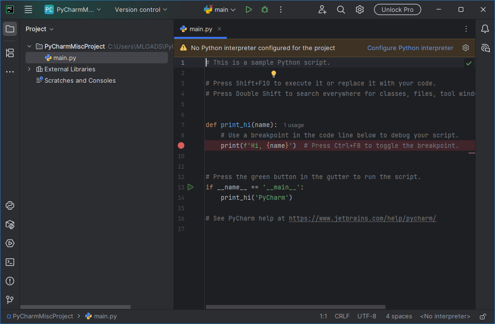Open the jetbrains.com help link
Image resolution: width=495 pixels, height=324 pixels.
click(x=363, y=218)
